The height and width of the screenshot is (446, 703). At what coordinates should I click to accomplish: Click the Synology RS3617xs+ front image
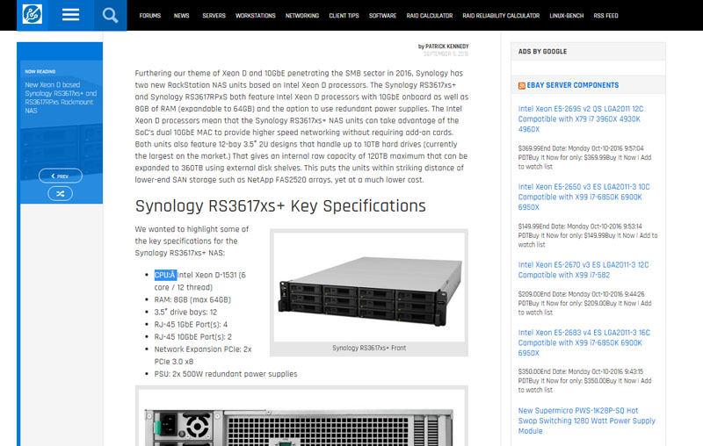coord(369,287)
